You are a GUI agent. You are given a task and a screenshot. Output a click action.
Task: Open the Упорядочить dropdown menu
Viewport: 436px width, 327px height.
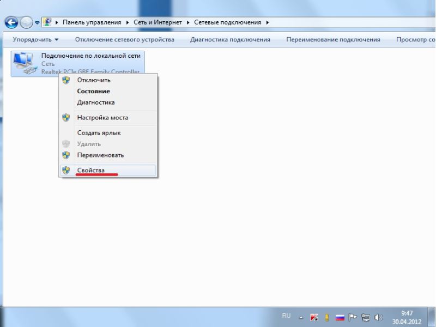pyautogui.click(x=36, y=40)
